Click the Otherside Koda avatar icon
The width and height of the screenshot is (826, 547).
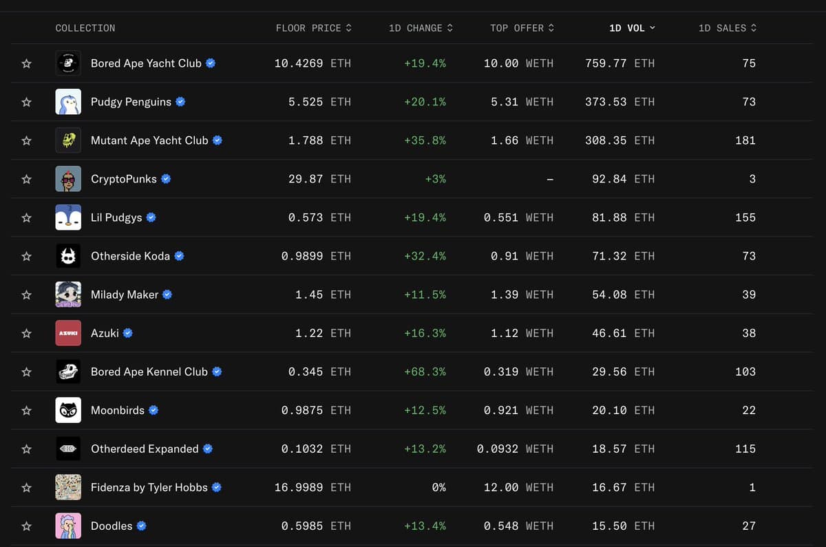pos(68,256)
